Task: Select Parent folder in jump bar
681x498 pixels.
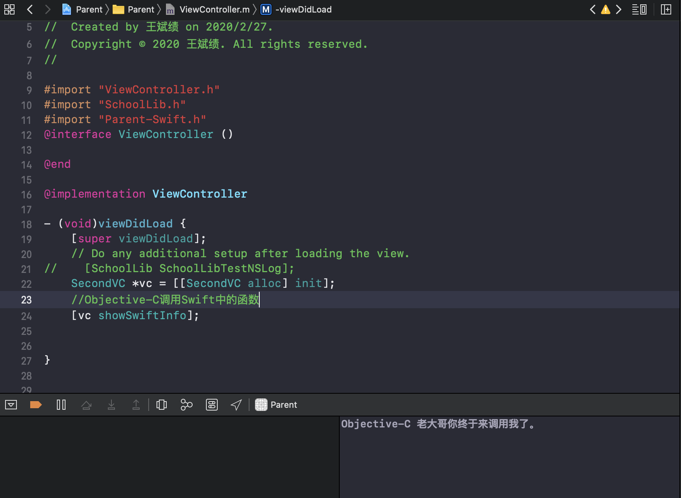Action: coord(134,9)
